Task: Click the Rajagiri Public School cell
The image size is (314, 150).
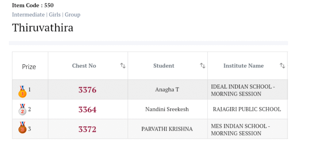Action: coord(247,109)
